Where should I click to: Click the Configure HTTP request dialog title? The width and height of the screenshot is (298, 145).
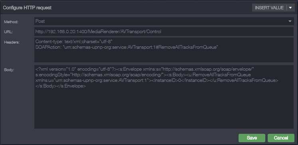point(27,8)
